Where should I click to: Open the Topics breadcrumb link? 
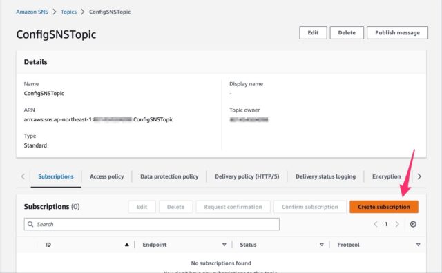68,12
